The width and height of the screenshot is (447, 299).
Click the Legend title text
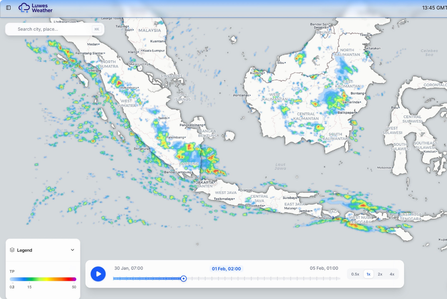(x=25, y=250)
